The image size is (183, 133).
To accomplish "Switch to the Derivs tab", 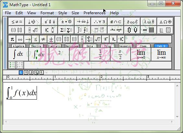I will [36, 46].
